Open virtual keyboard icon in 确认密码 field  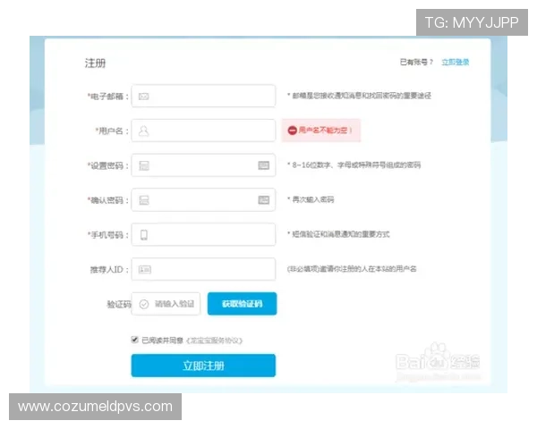[263, 199]
